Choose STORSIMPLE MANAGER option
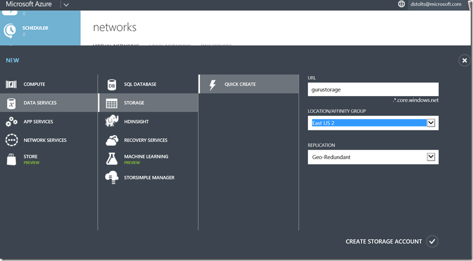This screenshot has height=261, width=473. (x=149, y=178)
